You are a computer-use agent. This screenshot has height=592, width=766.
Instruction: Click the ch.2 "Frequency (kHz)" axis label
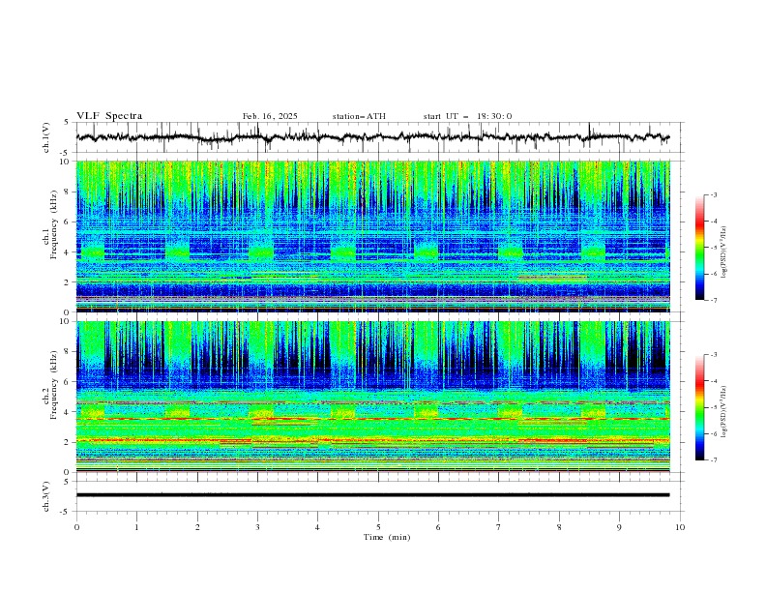point(54,385)
